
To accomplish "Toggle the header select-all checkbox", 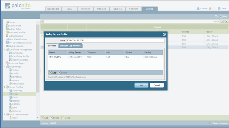I will click(42, 31).
